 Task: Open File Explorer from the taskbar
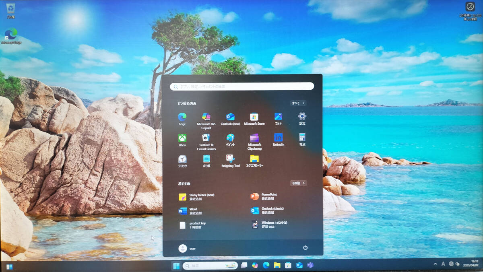(277, 266)
